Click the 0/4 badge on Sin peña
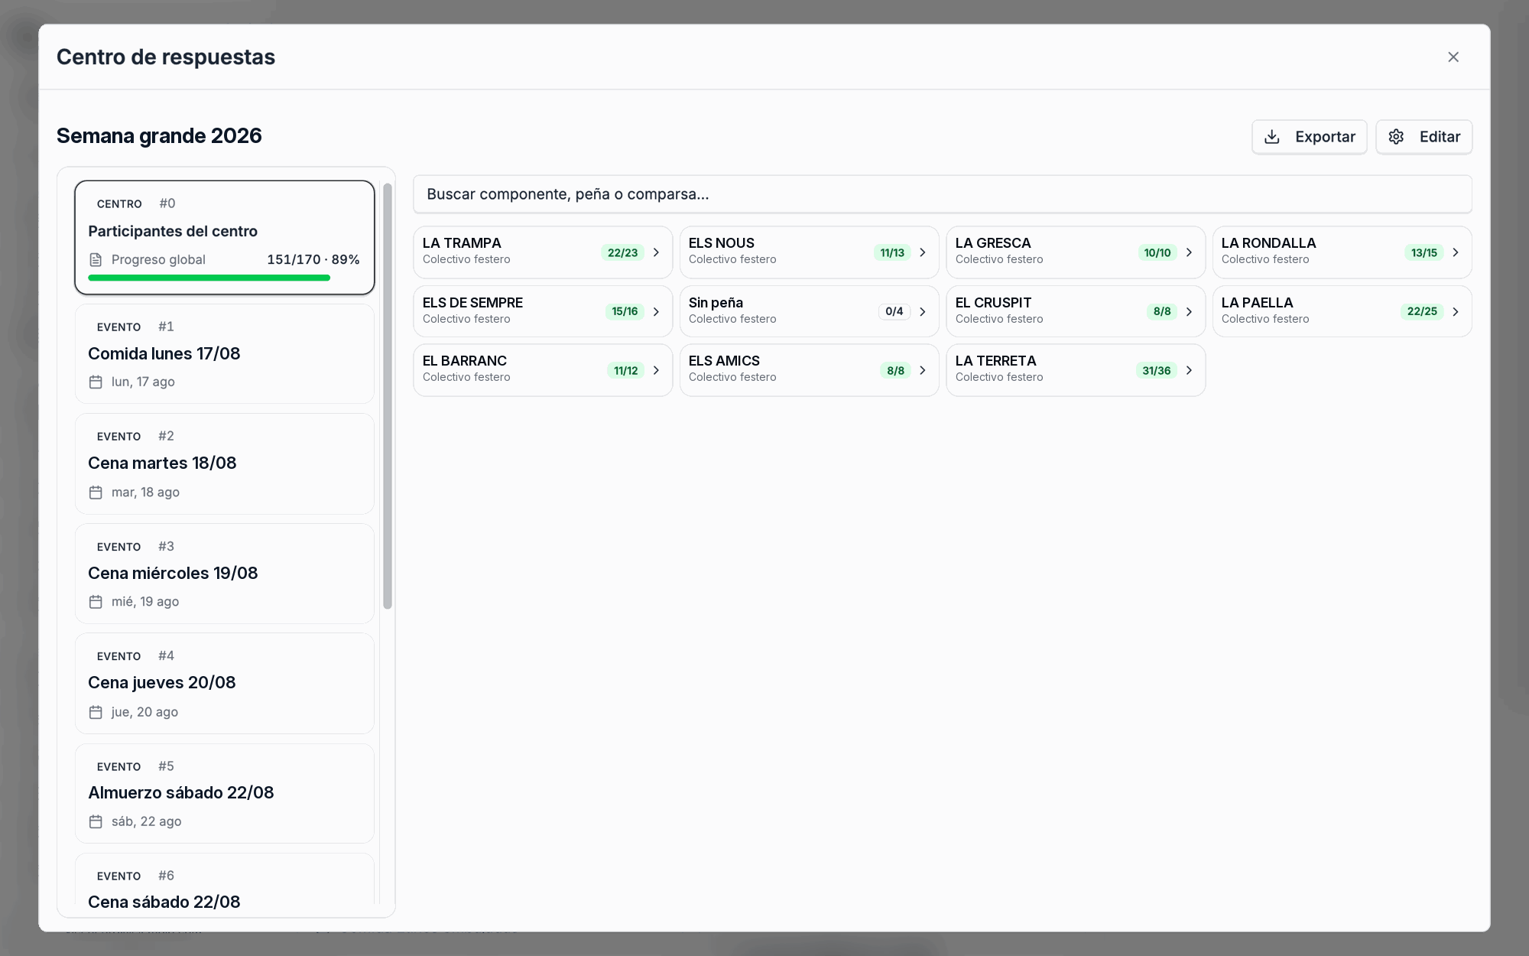 point(894,311)
